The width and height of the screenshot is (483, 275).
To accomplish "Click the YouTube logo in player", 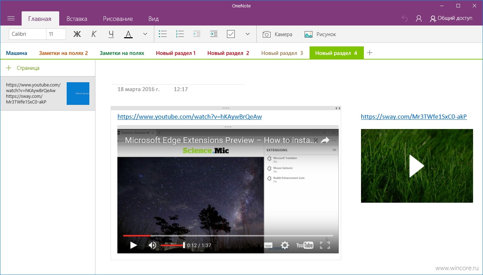I will [x=305, y=245].
